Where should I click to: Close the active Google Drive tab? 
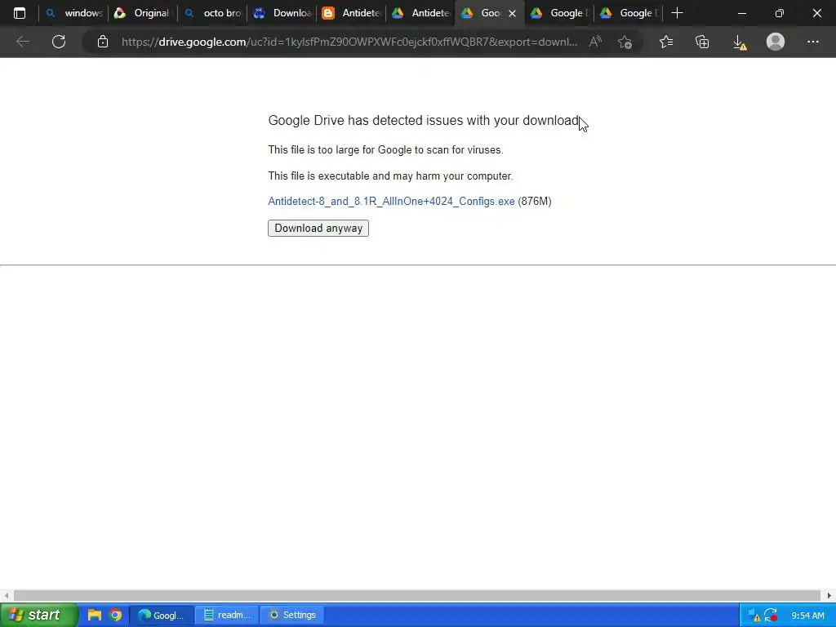click(x=513, y=13)
